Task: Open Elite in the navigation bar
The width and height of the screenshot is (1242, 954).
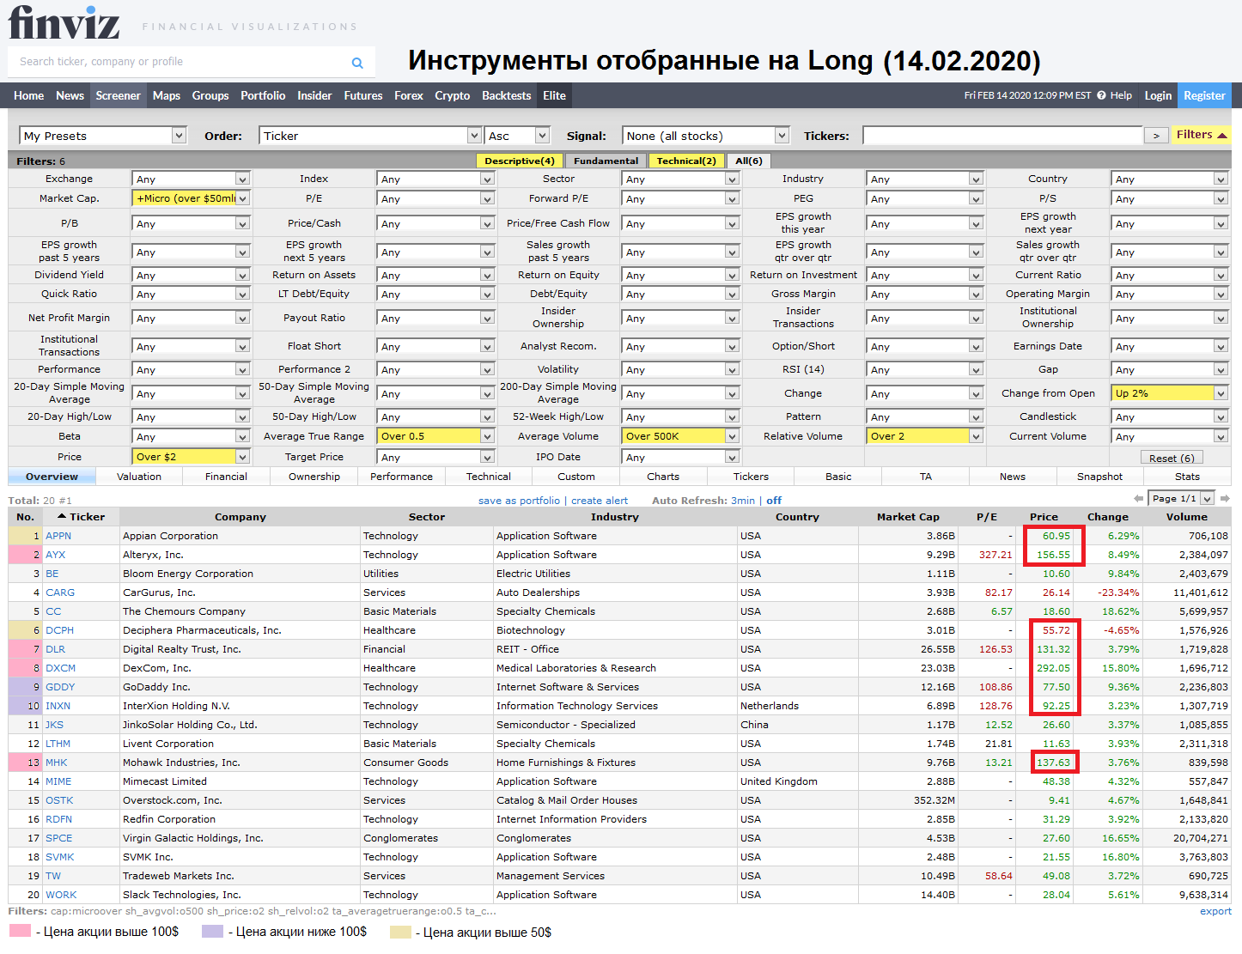Action: [x=555, y=95]
